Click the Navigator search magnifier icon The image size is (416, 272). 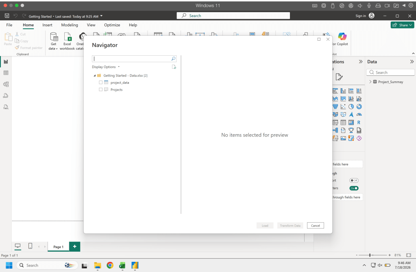click(173, 59)
